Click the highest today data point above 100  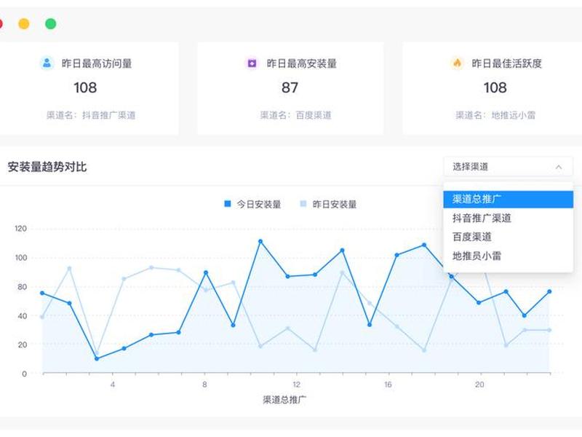(260, 242)
